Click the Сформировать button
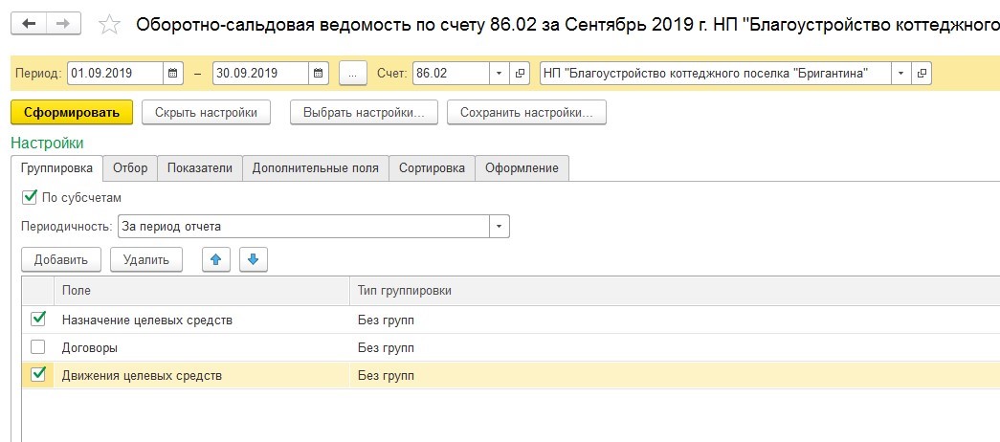The width and height of the screenshot is (1000, 442). click(72, 112)
